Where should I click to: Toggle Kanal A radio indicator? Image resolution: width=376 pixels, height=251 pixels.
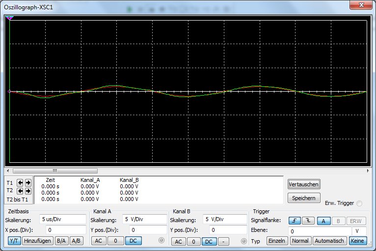pyautogui.click(x=161, y=240)
